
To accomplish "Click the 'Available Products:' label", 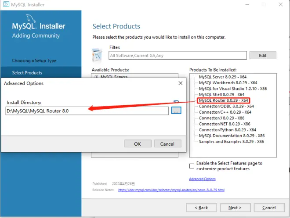I will click(x=110, y=70).
